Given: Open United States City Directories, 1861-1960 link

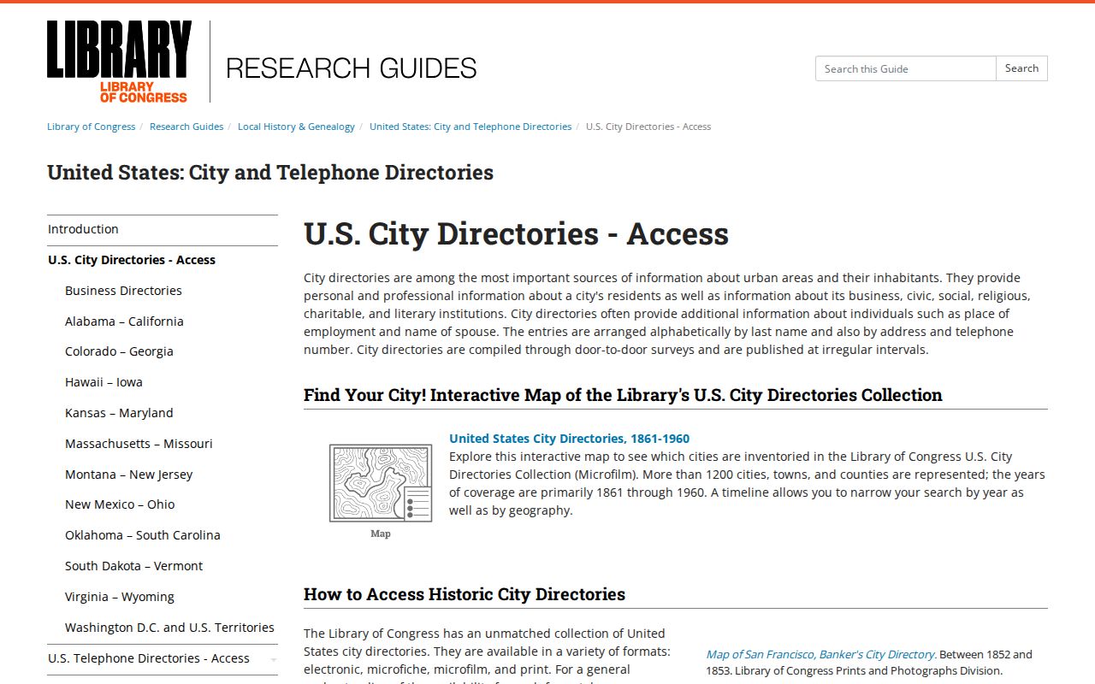Looking at the screenshot, I should pos(569,439).
